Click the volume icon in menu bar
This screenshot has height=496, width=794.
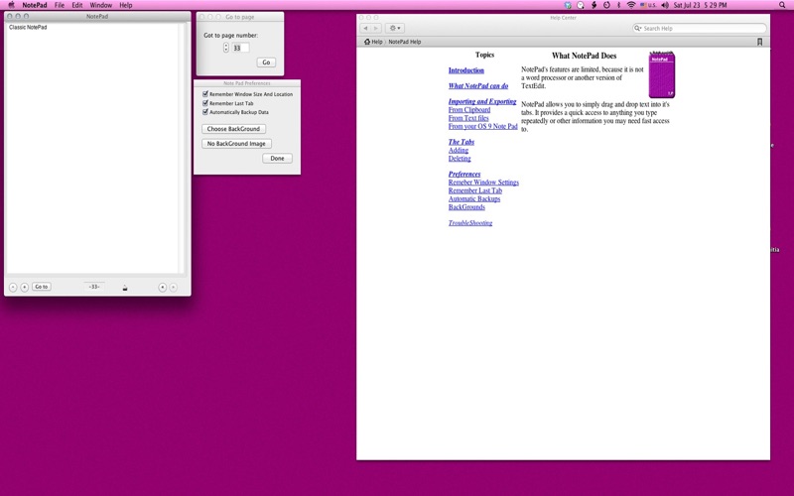point(665,5)
